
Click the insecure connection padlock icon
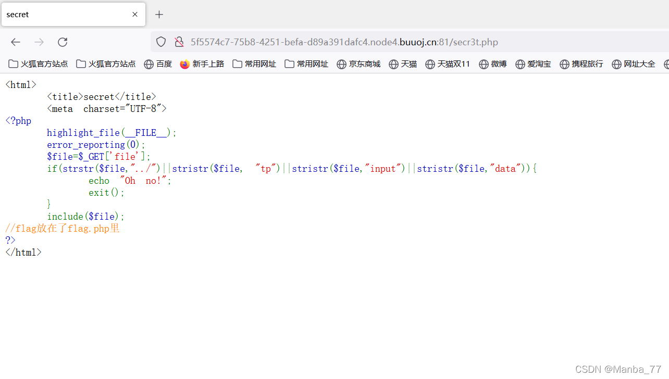(179, 42)
